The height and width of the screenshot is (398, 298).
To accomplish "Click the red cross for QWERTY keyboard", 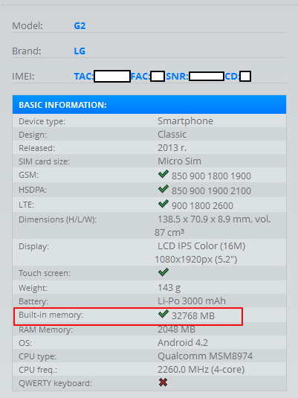I will point(163,382).
